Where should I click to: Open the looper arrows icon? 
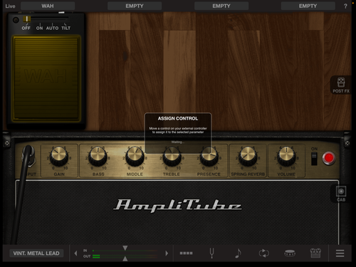(x=263, y=253)
